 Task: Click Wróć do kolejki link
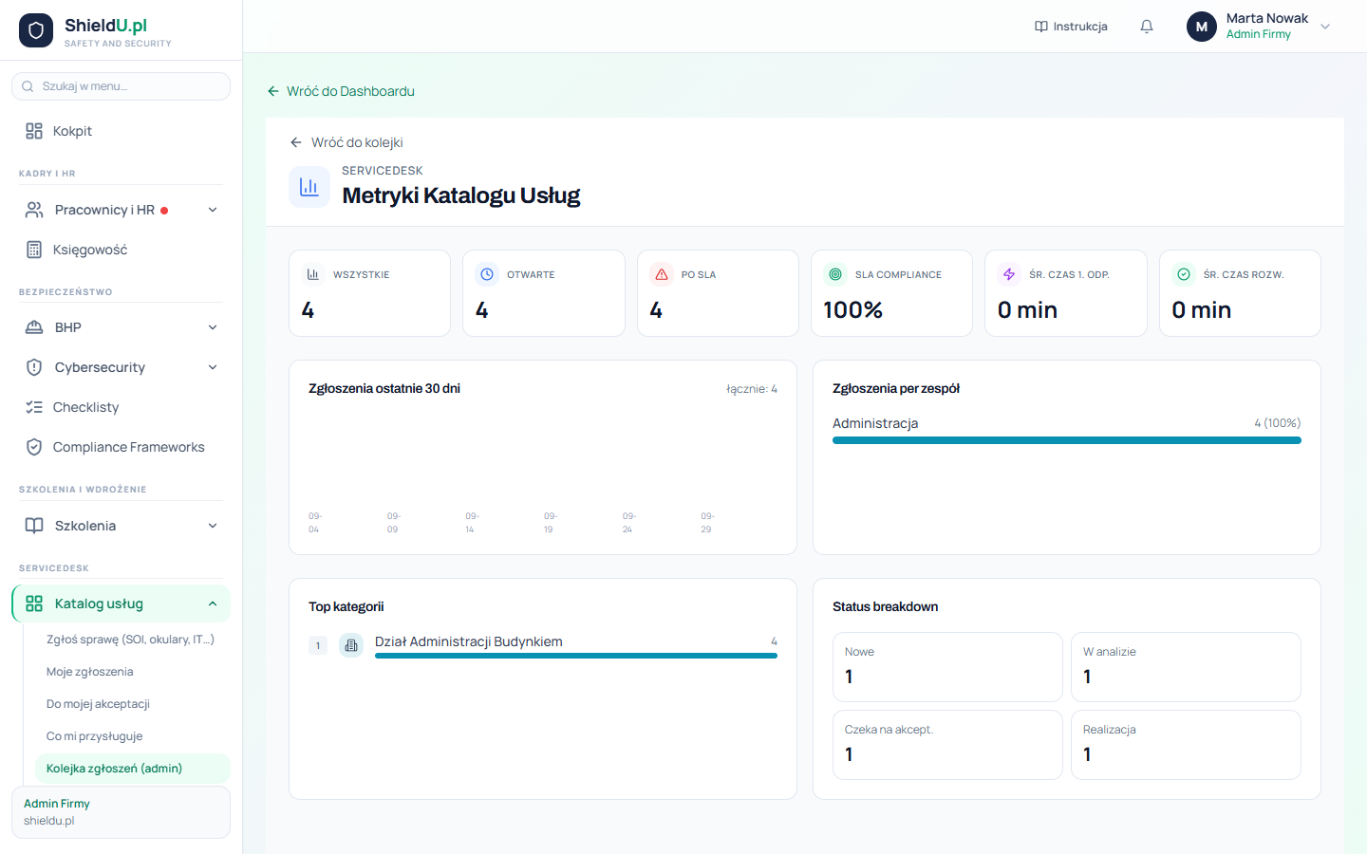click(x=346, y=142)
